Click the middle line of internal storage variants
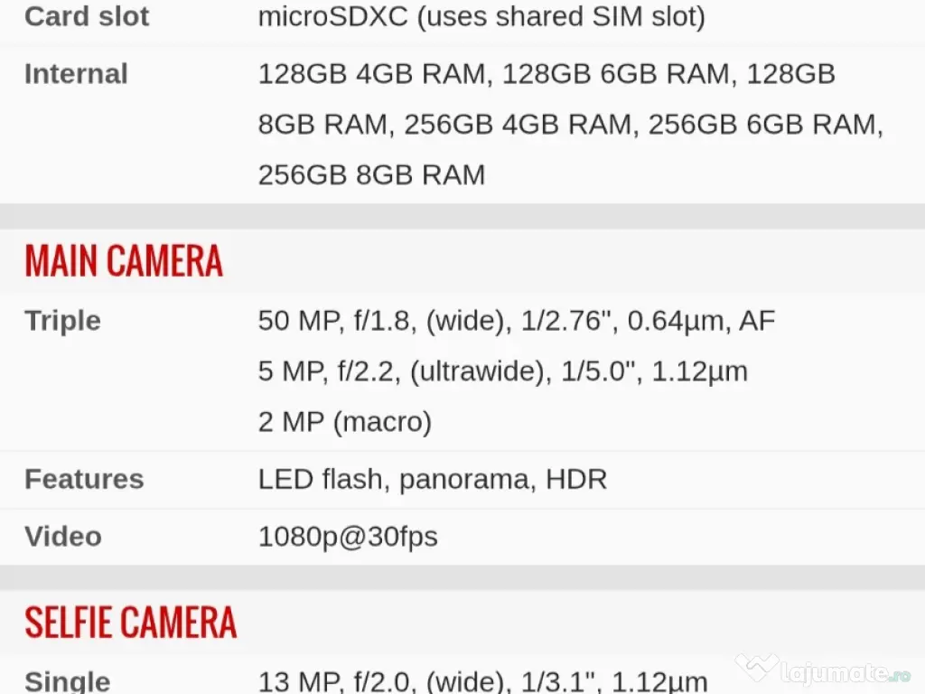925x694 pixels. pos(569,125)
